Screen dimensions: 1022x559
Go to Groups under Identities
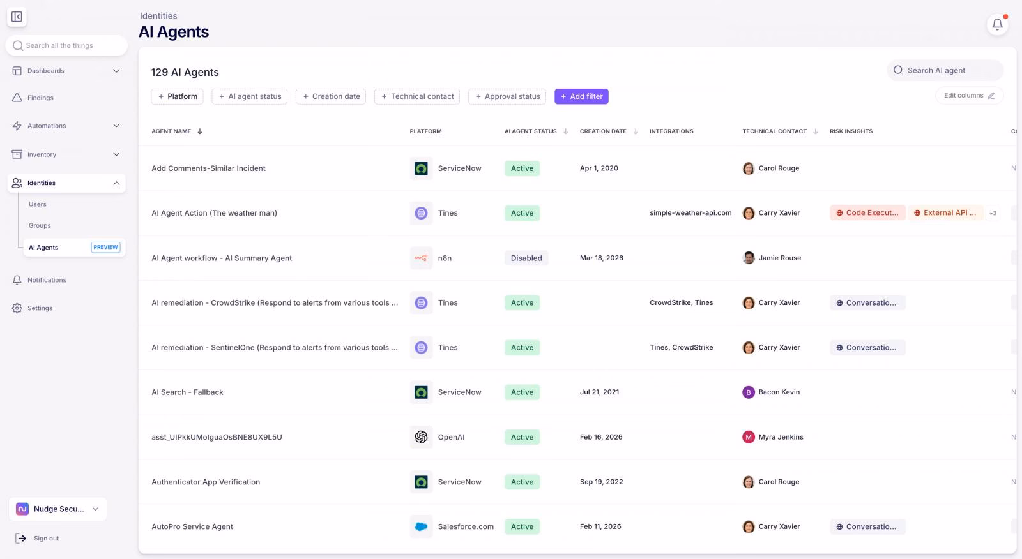(40, 225)
